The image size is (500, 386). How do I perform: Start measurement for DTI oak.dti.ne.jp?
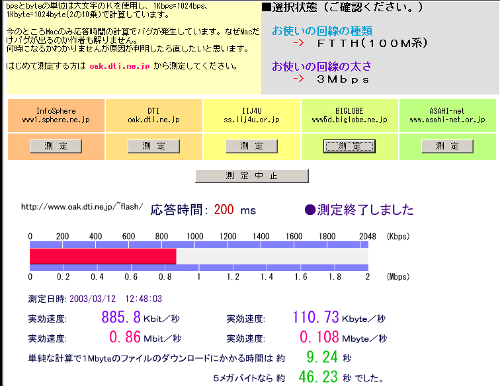coord(153,146)
